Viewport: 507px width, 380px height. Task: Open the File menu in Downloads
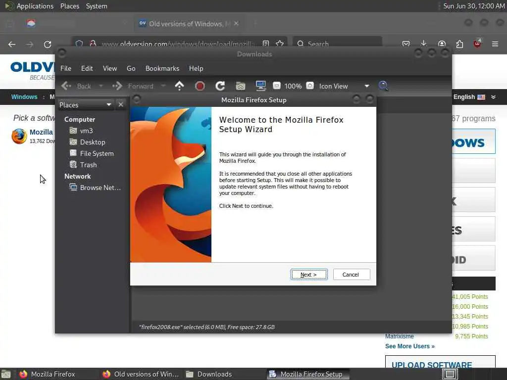coord(66,68)
